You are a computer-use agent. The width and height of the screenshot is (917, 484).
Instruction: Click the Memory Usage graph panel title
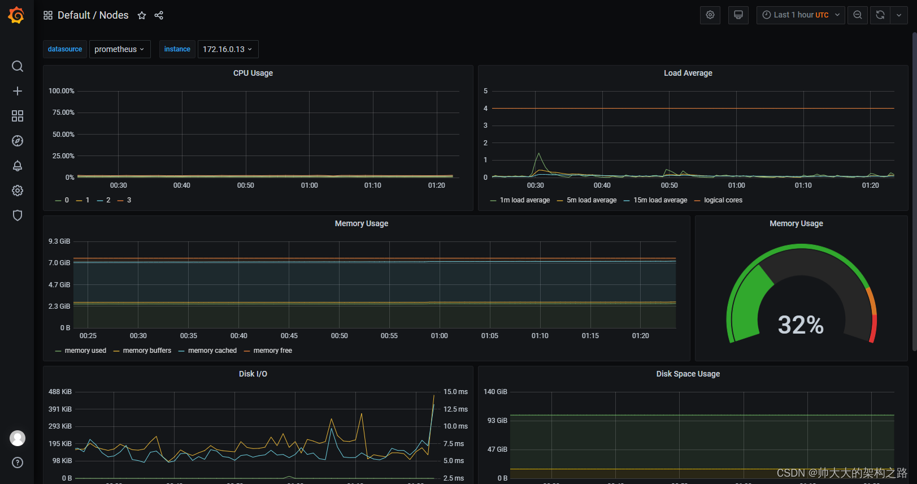[362, 223]
